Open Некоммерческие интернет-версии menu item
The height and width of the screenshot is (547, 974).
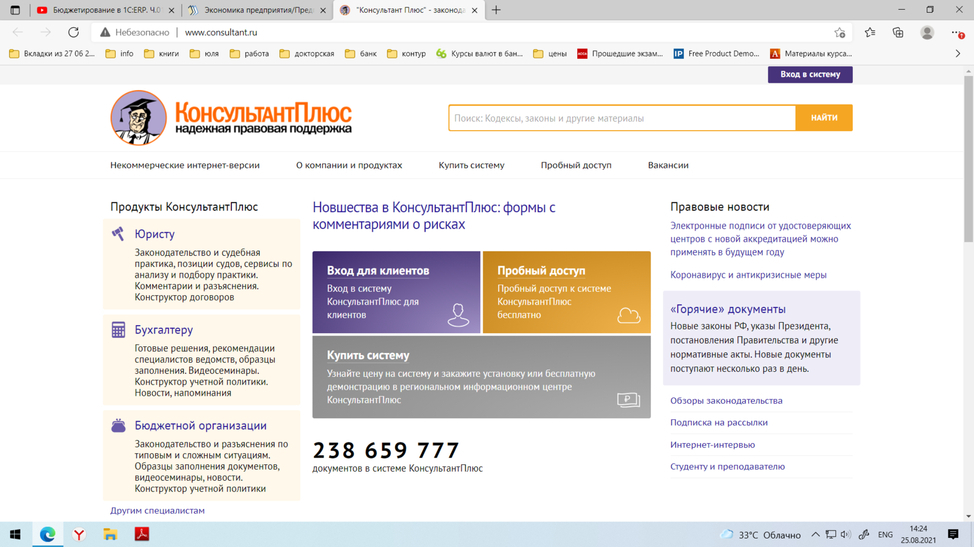coord(185,165)
